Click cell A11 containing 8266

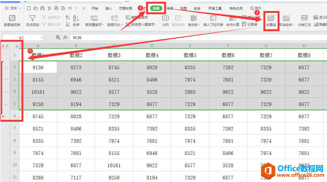click(x=38, y=178)
